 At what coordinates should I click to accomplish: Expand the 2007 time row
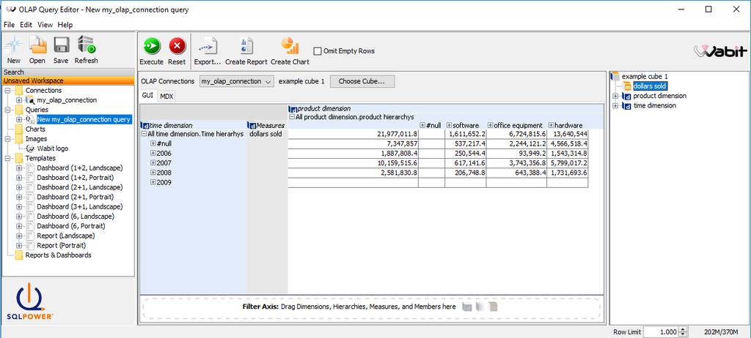point(153,163)
